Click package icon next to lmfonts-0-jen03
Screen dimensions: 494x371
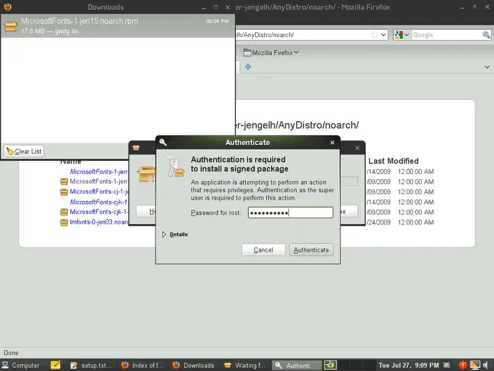pyautogui.click(x=64, y=223)
